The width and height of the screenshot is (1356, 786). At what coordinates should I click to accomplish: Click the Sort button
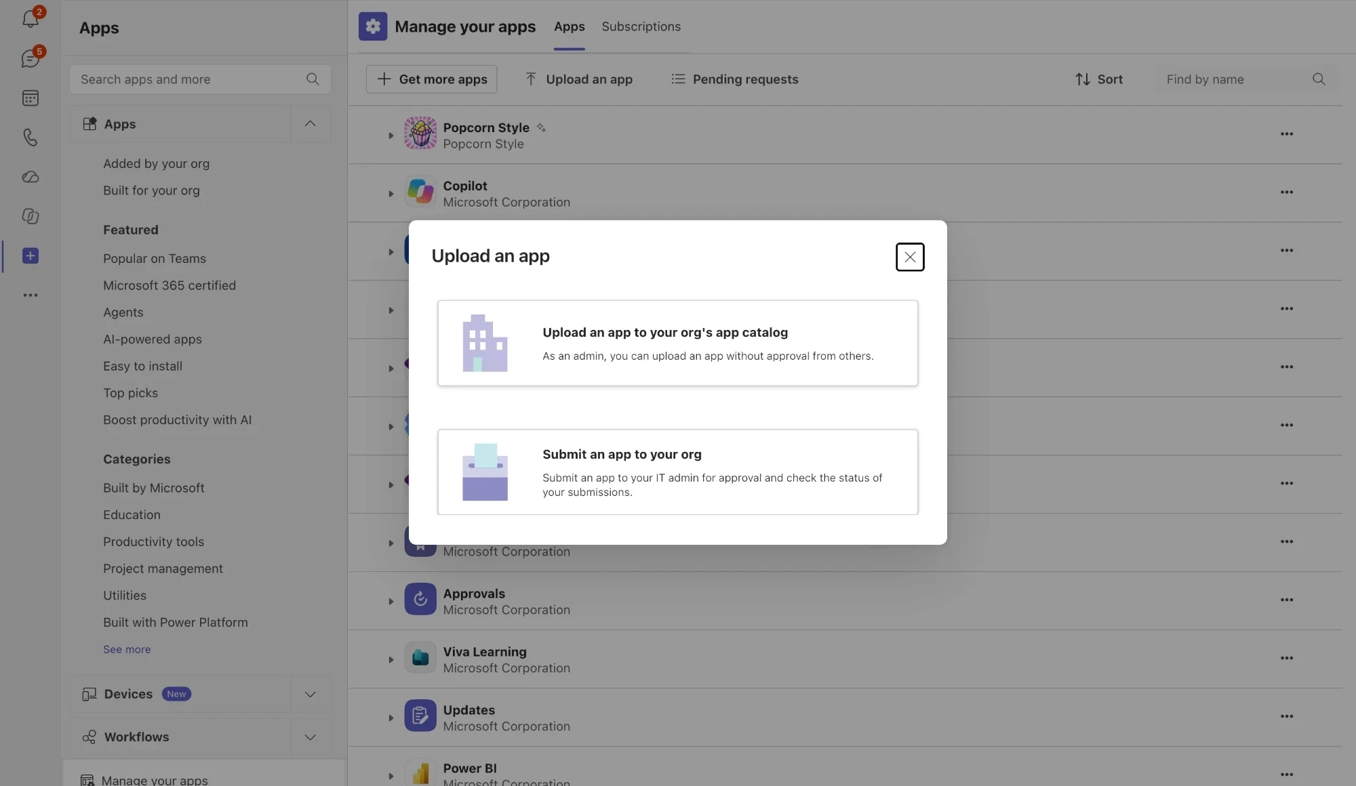pyautogui.click(x=1098, y=79)
